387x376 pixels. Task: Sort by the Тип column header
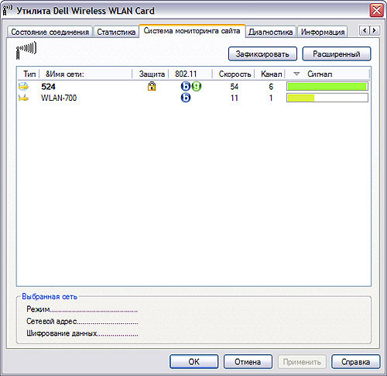click(x=29, y=74)
